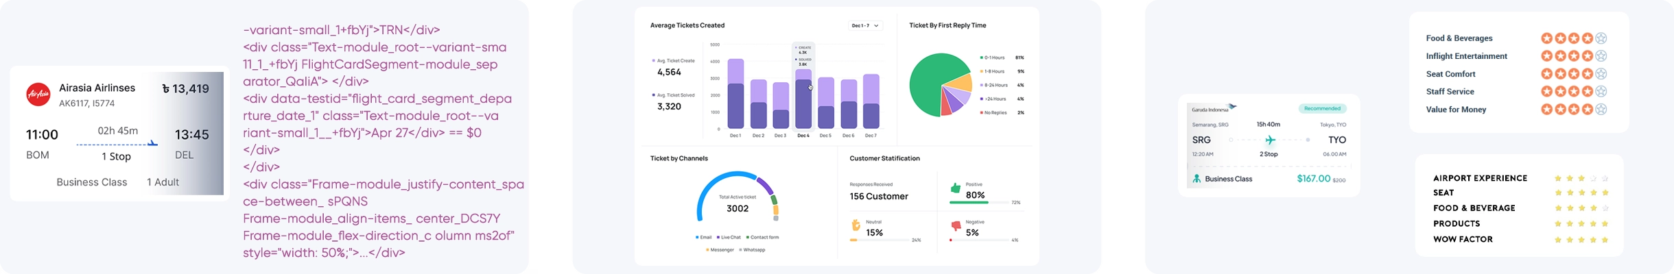Click the third star in the Staff Service row
The width and height of the screenshot is (1674, 274).
click(1574, 91)
